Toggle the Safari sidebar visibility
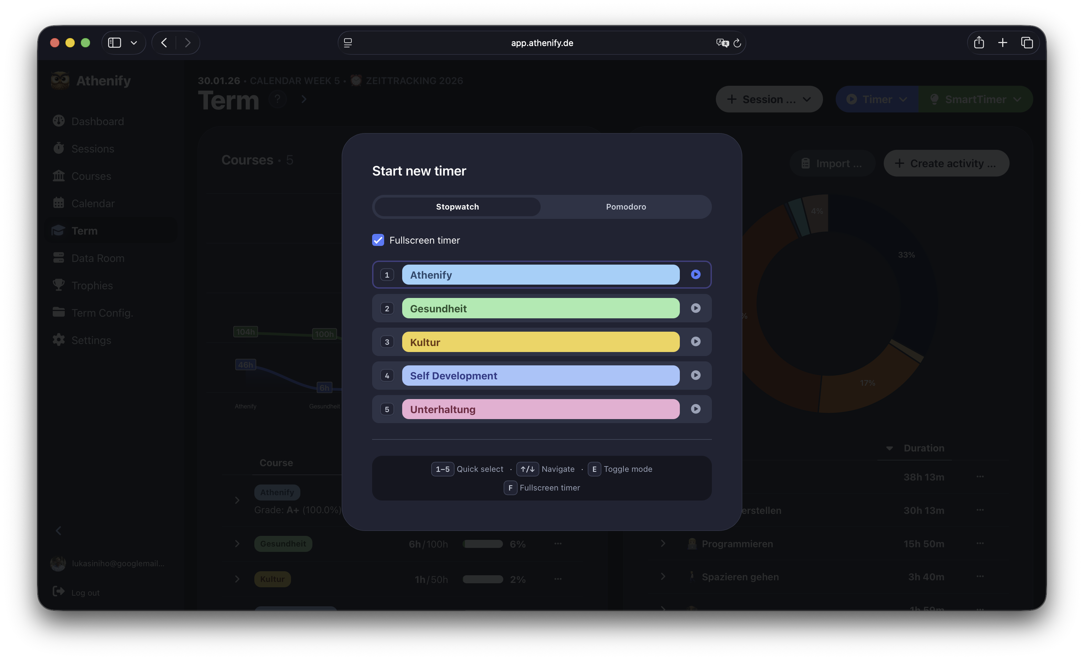 [x=114, y=43]
